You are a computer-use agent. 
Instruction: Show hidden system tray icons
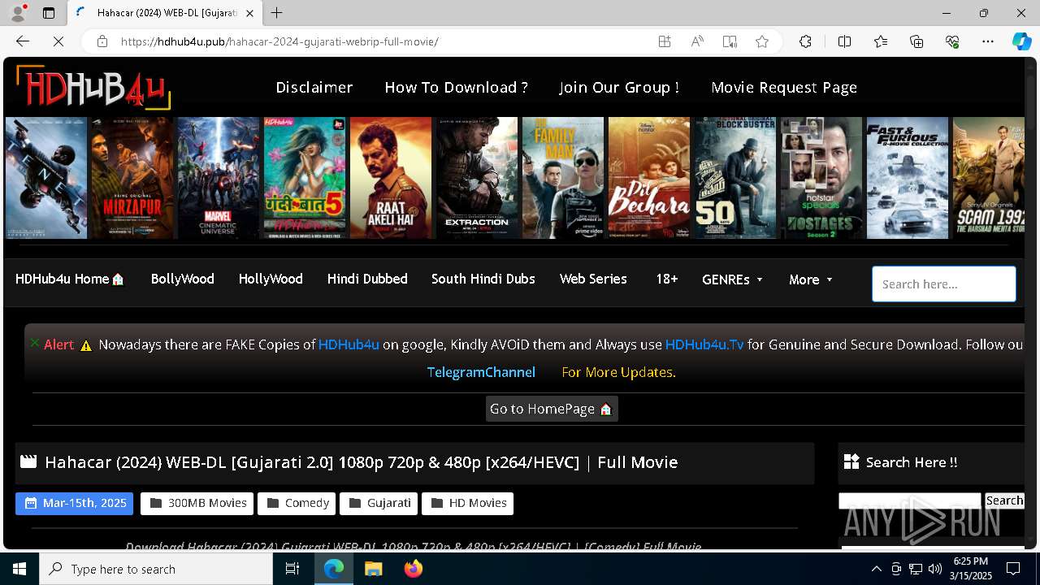(876, 569)
